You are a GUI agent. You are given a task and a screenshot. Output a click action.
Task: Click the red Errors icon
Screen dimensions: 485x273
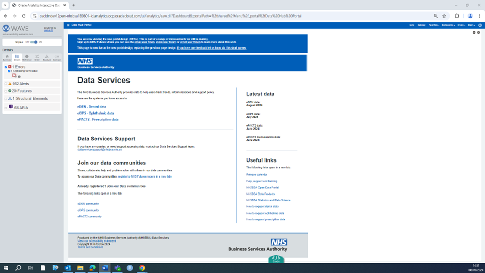pos(10,67)
